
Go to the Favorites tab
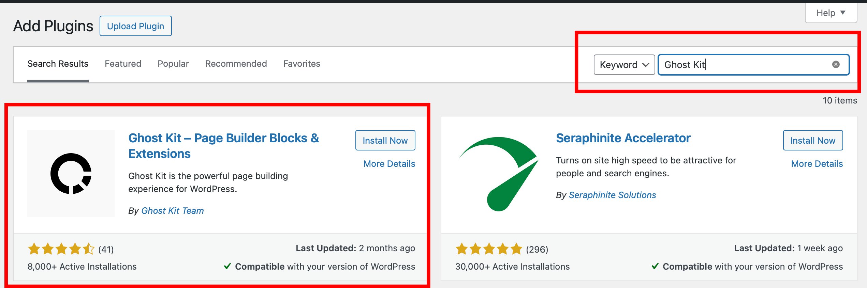pos(302,64)
